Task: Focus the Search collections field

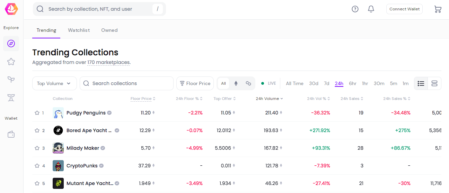Action: coord(126,83)
